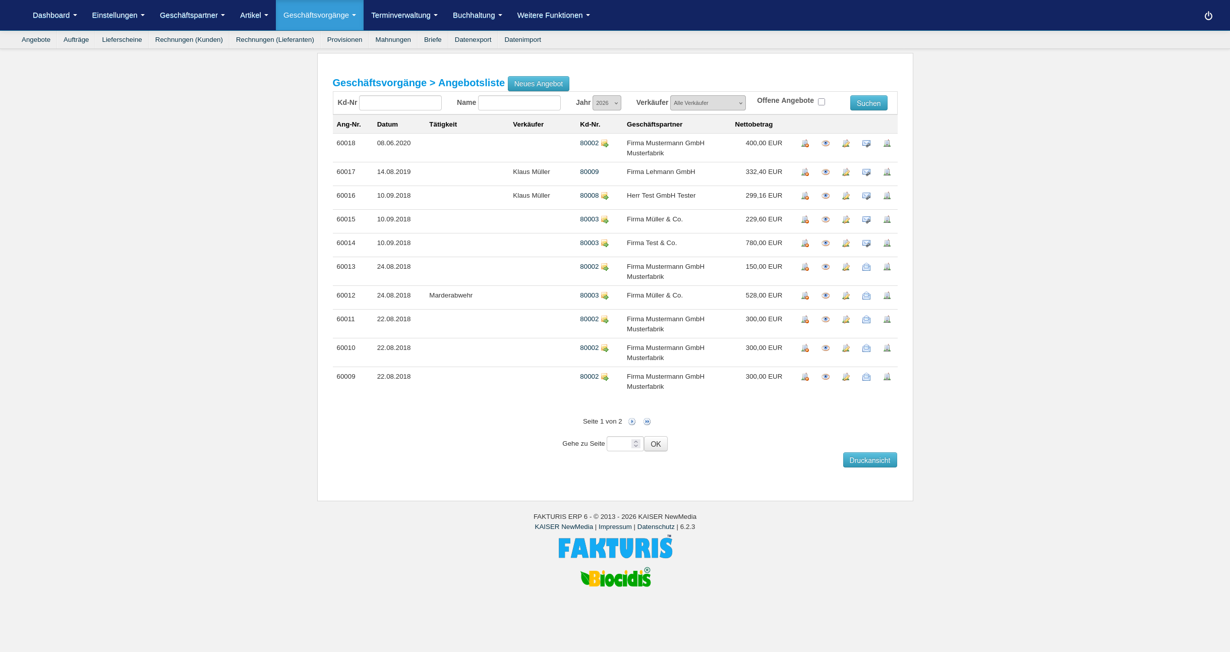This screenshot has width=1230, height=652.
Task: Switch to the Mahnungen tab
Action: 393,40
